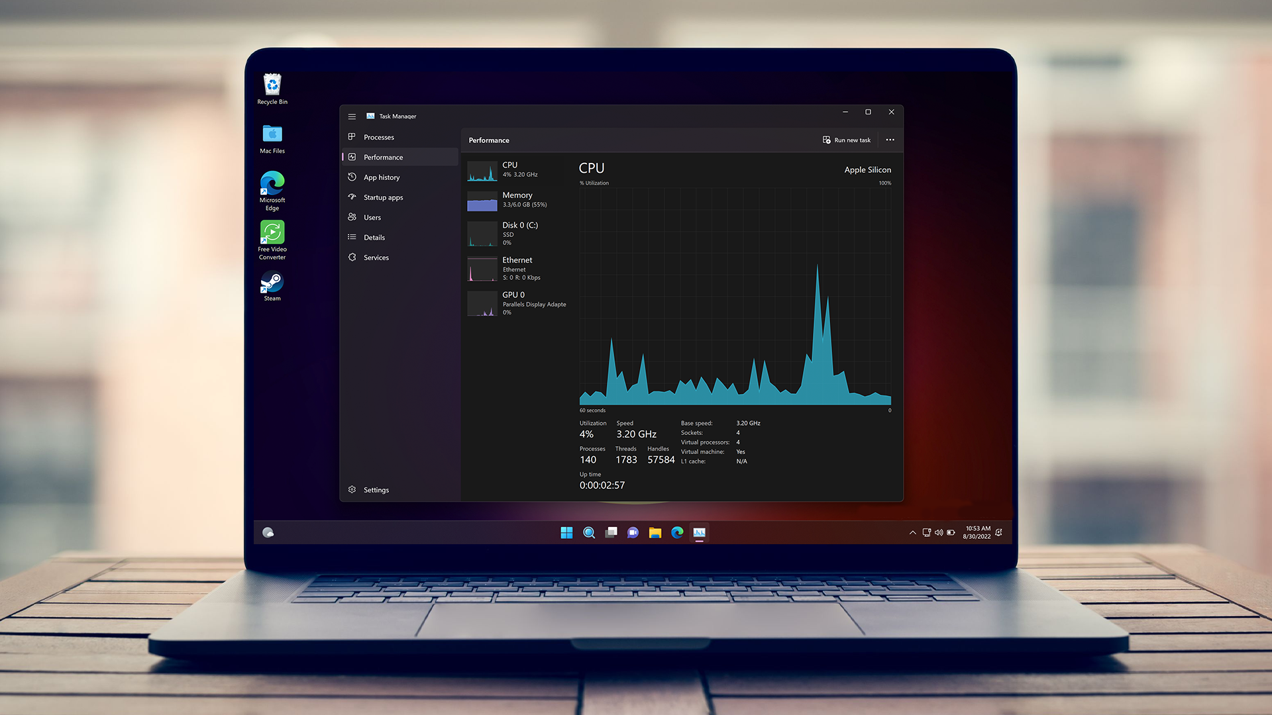Open Task Manager Settings

click(x=376, y=489)
